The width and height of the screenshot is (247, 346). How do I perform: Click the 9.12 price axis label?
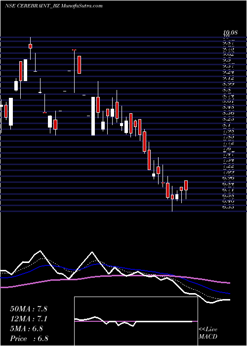tap(228, 78)
